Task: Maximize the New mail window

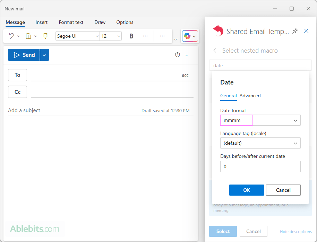Action: pos(292,9)
